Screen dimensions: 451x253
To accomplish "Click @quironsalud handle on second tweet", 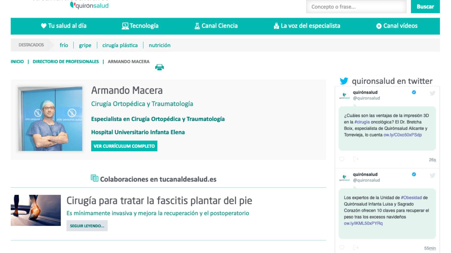I will click(x=366, y=180).
